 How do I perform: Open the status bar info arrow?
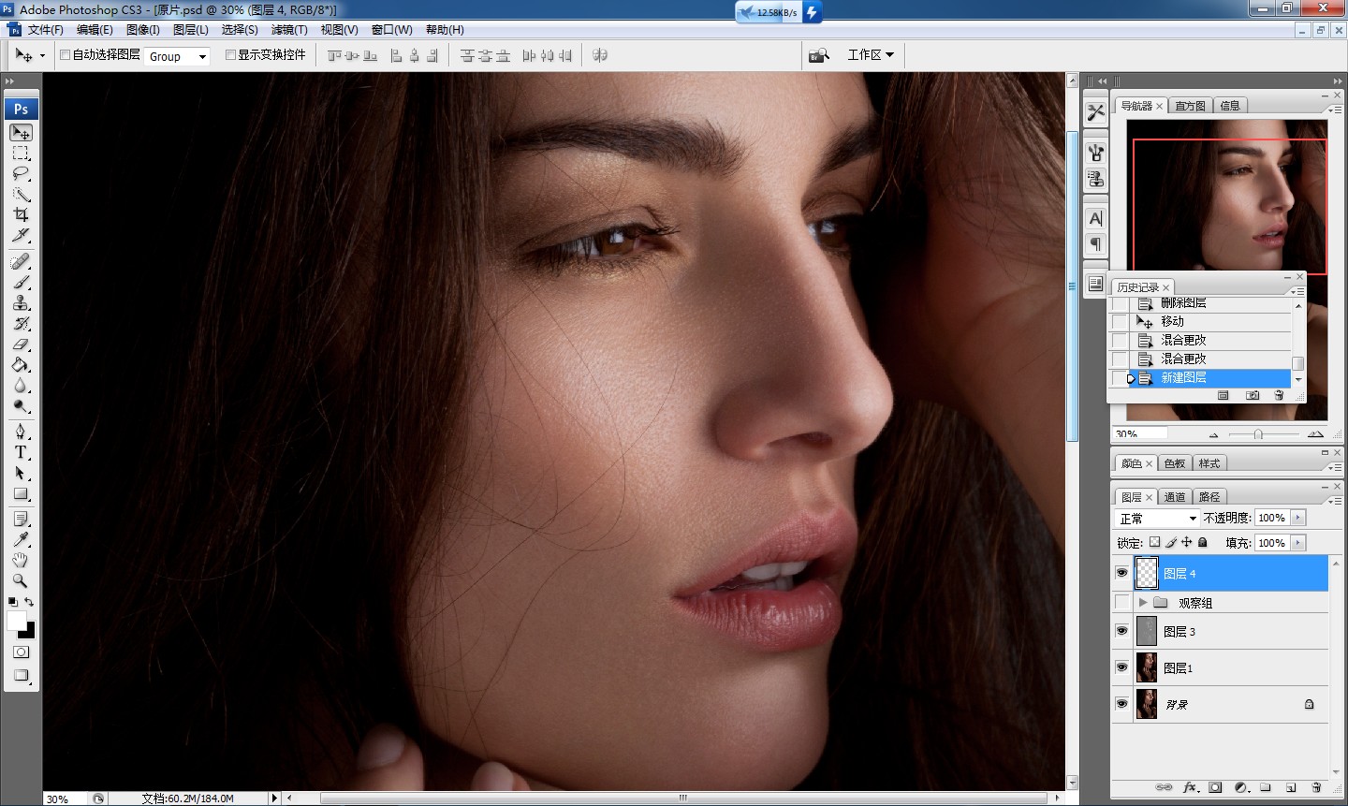273,798
